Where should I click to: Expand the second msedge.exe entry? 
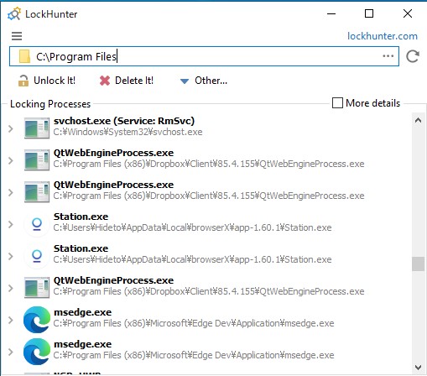tap(11, 352)
